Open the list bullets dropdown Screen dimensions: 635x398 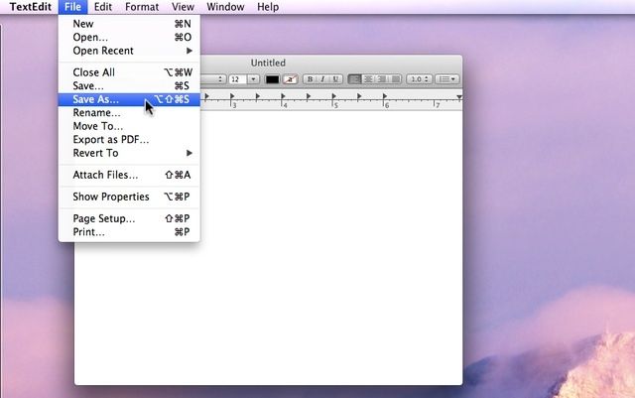click(x=447, y=78)
